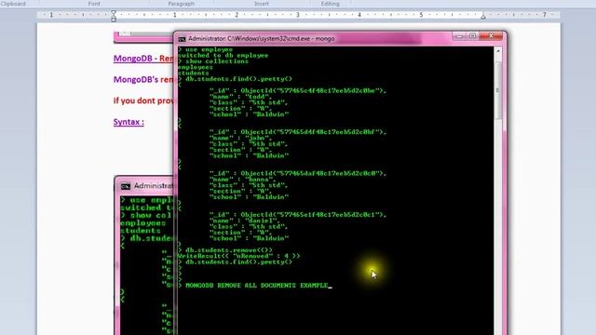Click the cmd icon in mongo window title bar
The image size is (596, 335).
coord(182,39)
